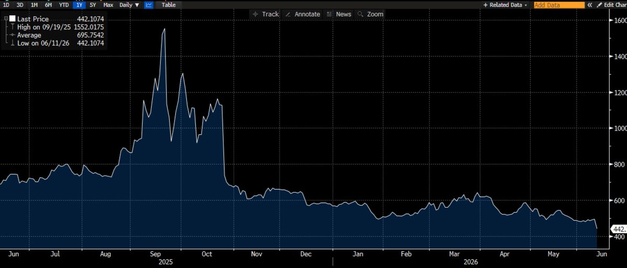Image resolution: width=627 pixels, height=268 pixels.
Task: Click the Average marker icon in legend
Action: (x=12, y=35)
